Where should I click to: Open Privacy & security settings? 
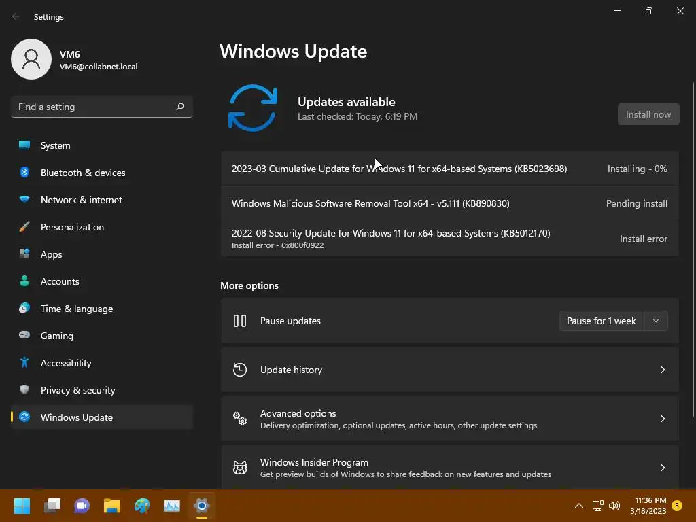click(102, 389)
